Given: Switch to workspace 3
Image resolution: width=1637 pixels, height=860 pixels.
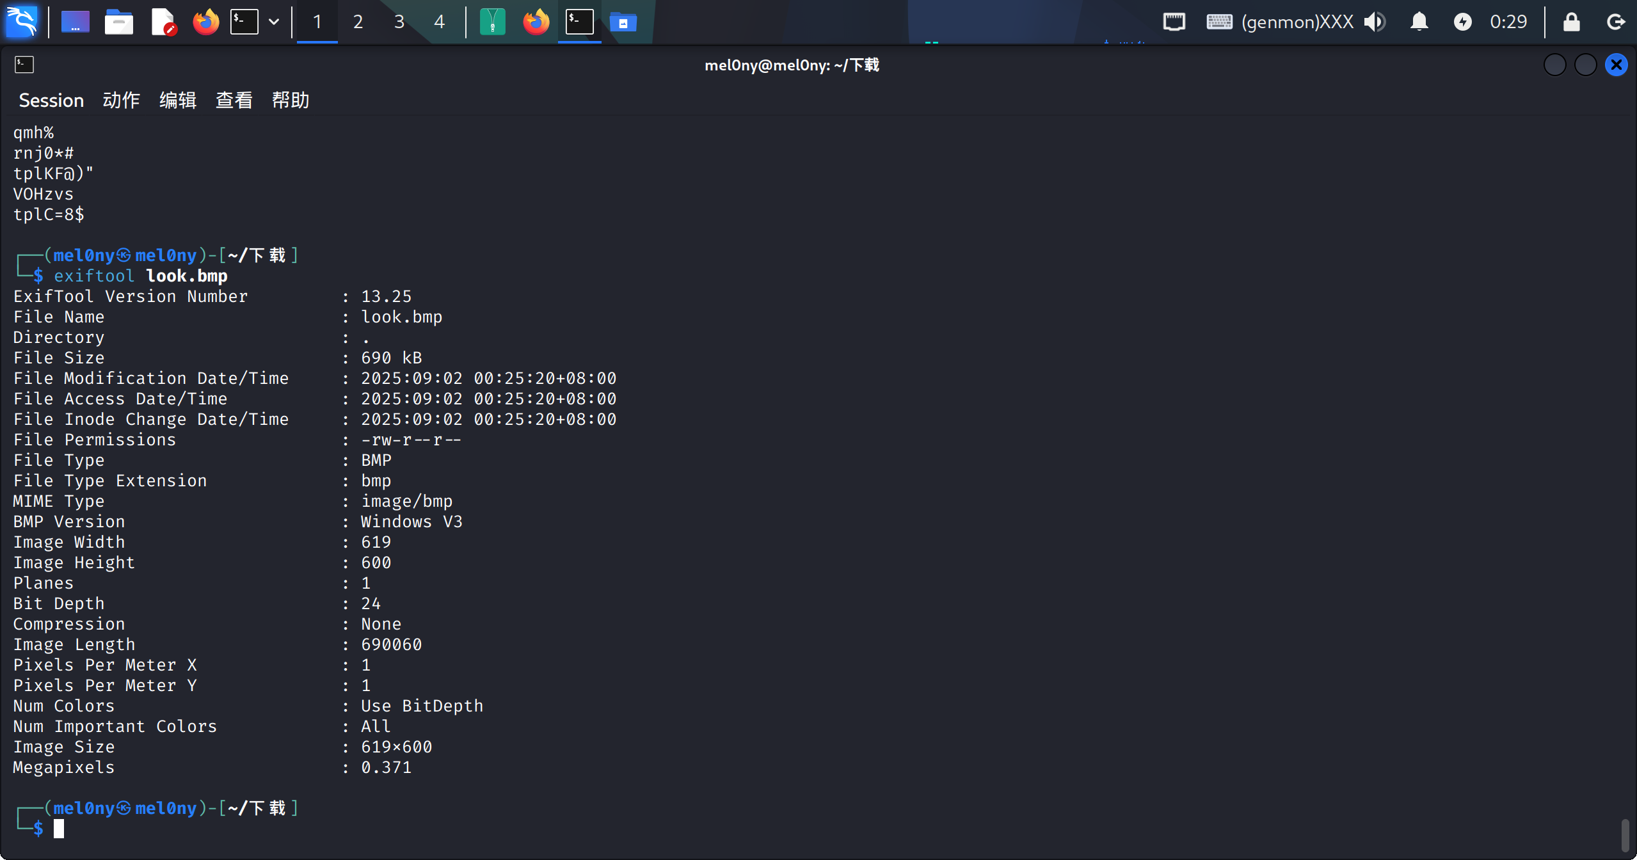Looking at the screenshot, I should (x=399, y=22).
